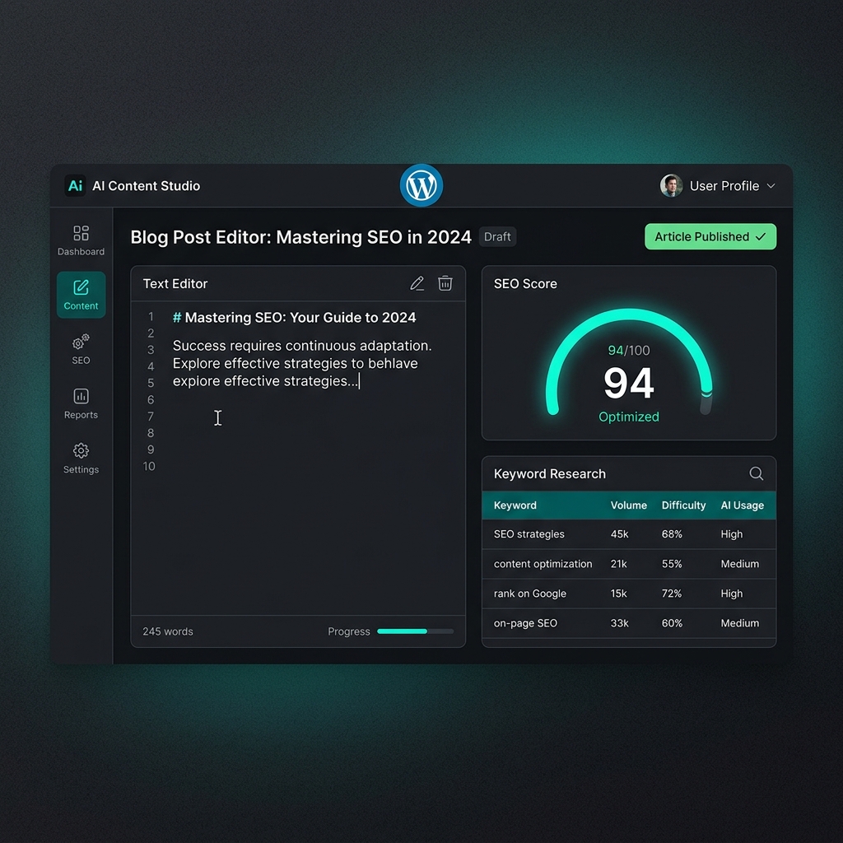Click the WordPress logo icon
The image size is (843, 843).
(421, 185)
